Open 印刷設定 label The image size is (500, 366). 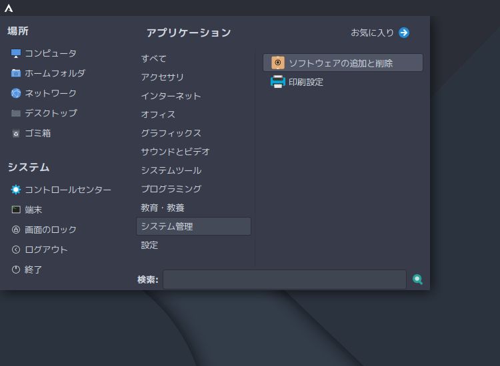tap(306, 82)
